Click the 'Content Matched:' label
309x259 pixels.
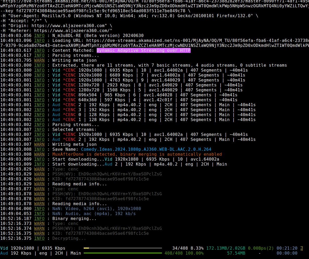click(73, 50)
